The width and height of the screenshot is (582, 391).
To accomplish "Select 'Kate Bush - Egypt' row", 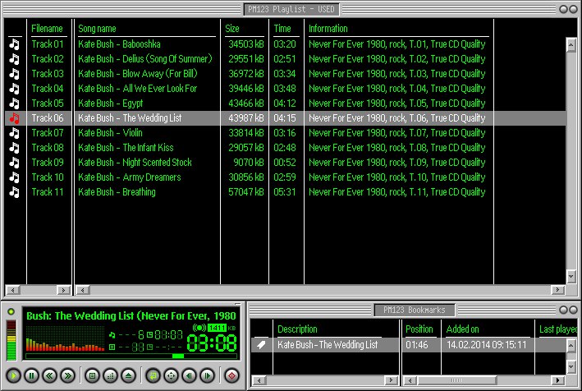I will (110, 103).
